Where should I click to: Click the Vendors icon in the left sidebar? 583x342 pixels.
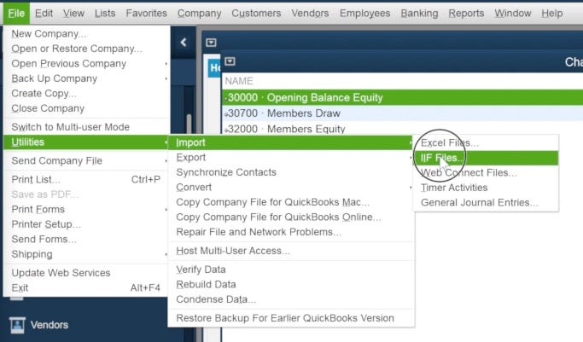point(17,325)
